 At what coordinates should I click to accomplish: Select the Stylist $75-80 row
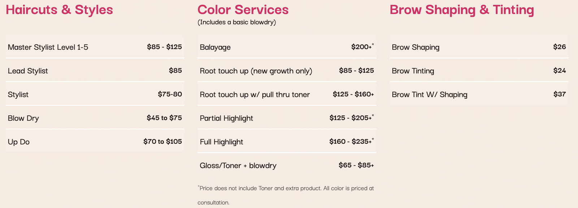(95, 94)
